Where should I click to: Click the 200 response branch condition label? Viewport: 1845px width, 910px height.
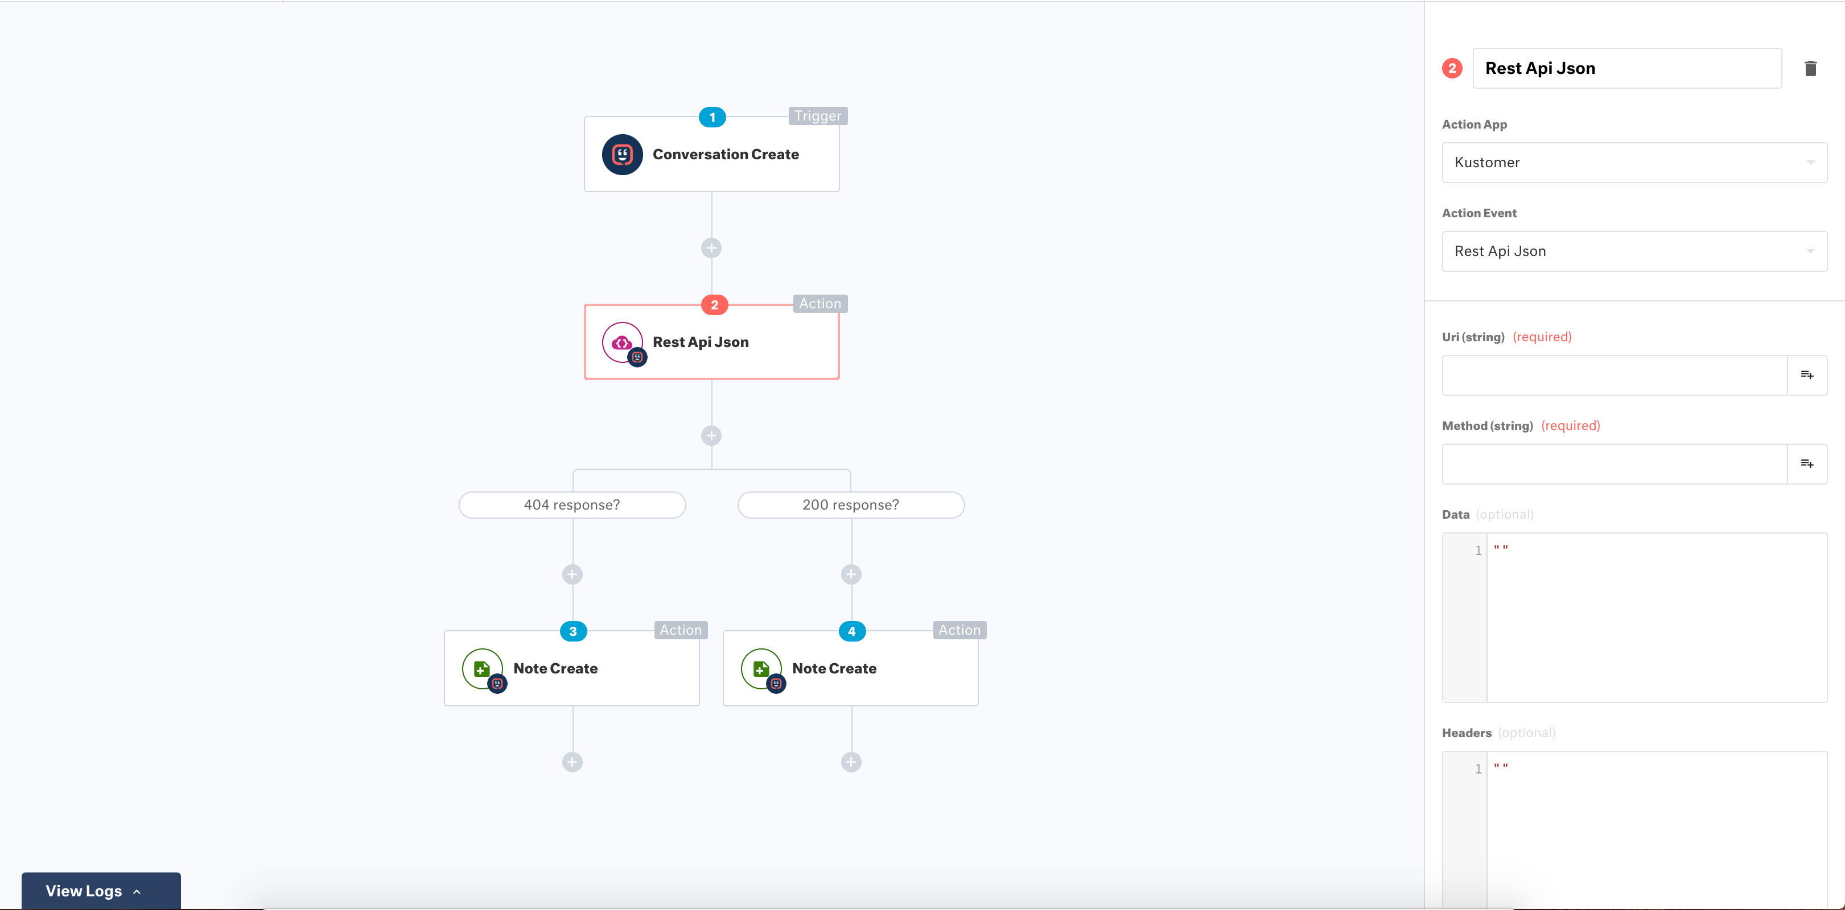(x=850, y=503)
